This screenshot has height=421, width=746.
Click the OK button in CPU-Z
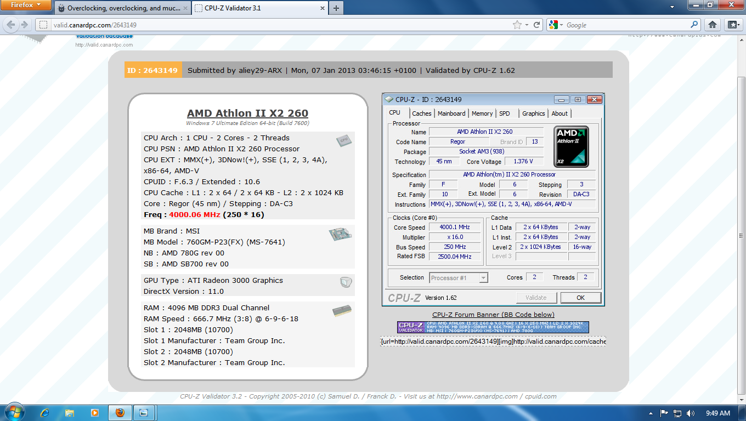pyautogui.click(x=581, y=298)
